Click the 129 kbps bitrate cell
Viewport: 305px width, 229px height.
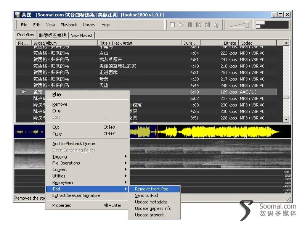(x=228, y=92)
